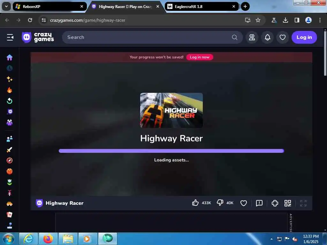Open the green flower category icon in sidebar
Viewport: 327px width, 245px height.
pos(9,182)
